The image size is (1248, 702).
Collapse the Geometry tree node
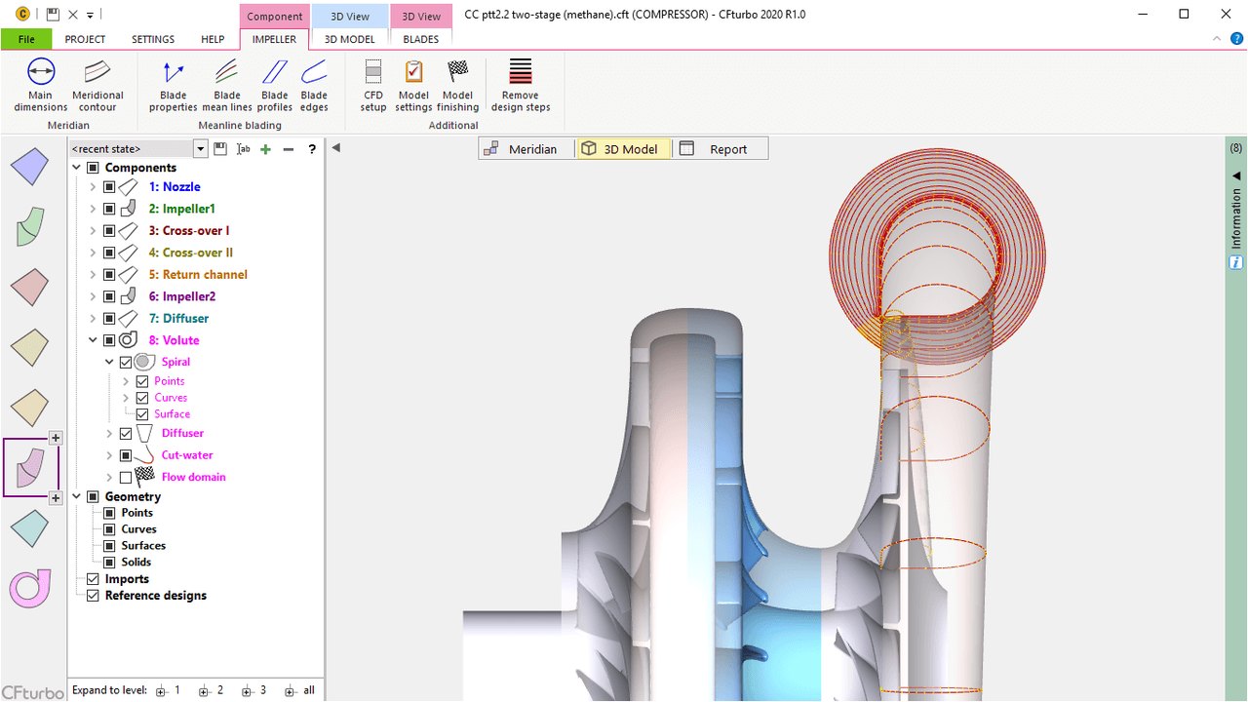point(77,497)
